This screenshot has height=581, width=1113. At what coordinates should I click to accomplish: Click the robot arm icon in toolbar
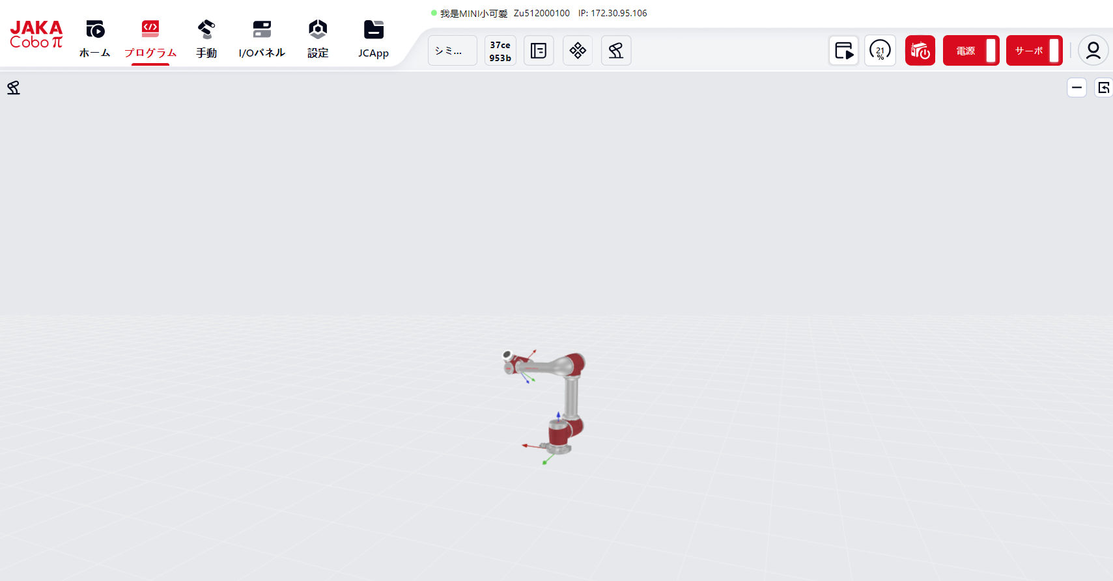tap(616, 51)
